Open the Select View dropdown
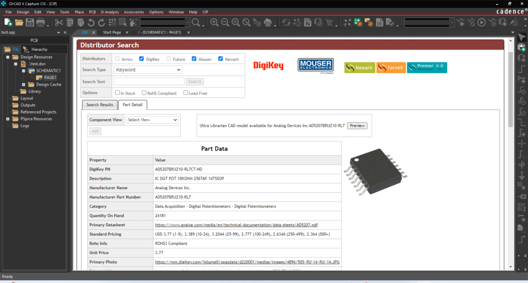The image size is (528, 283). 152,120
